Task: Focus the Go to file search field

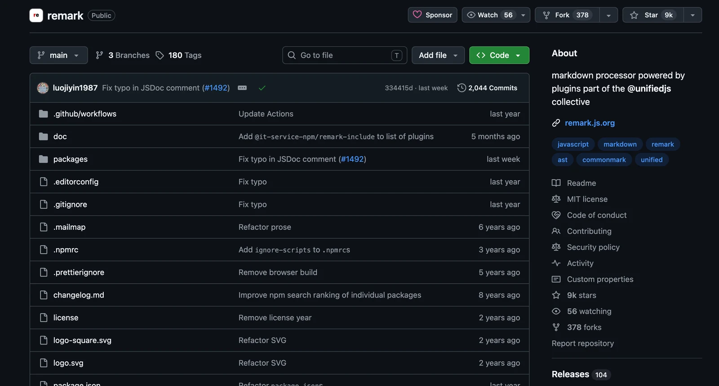Action: click(345, 55)
